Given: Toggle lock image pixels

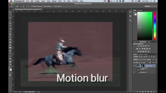Looking at the screenshot, I should 140,63.
